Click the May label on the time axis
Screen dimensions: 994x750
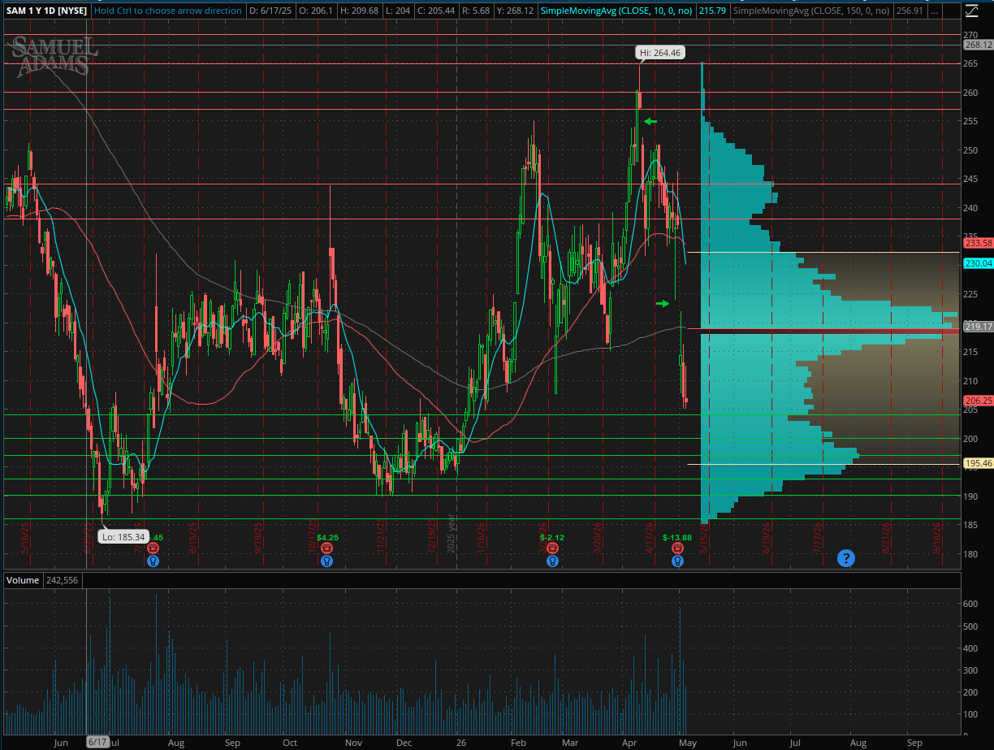(687, 743)
